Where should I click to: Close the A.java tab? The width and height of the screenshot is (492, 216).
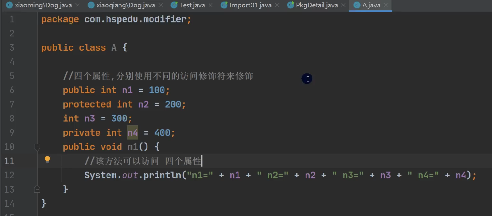pyautogui.click(x=386, y=5)
